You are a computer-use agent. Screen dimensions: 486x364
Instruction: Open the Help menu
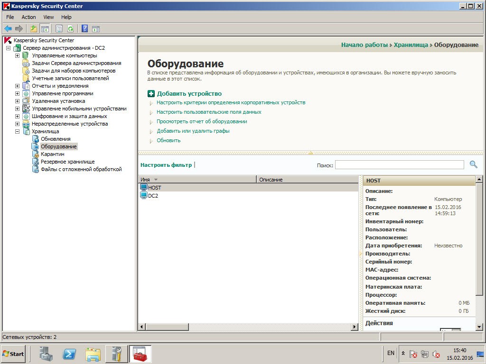pyautogui.click(x=66, y=17)
